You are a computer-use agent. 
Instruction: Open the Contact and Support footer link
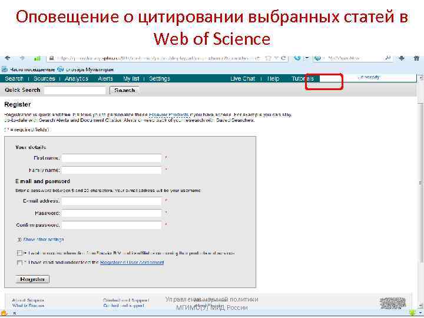pos(126,300)
